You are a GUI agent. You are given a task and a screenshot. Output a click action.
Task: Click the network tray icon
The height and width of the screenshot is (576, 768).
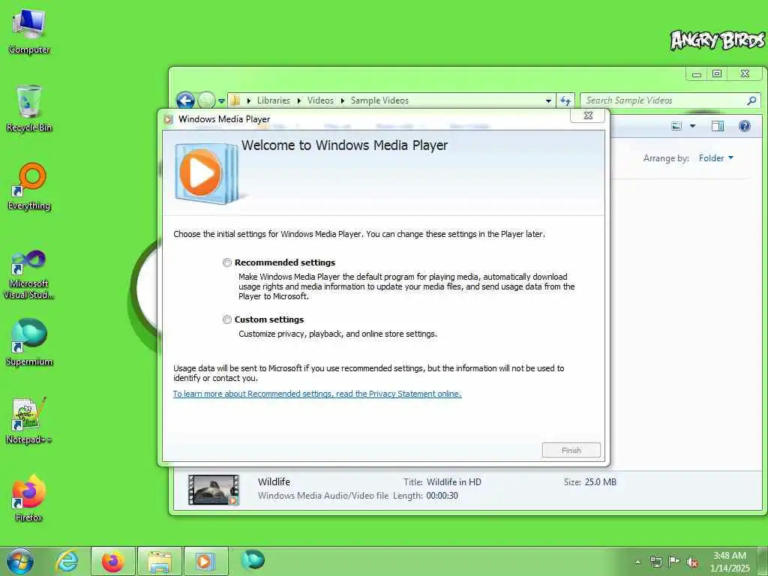pyautogui.click(x=655, y=562)
